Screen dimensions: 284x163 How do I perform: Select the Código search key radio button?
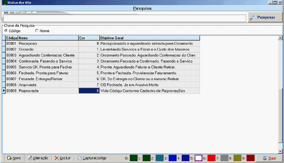click(x=6, y=31)
